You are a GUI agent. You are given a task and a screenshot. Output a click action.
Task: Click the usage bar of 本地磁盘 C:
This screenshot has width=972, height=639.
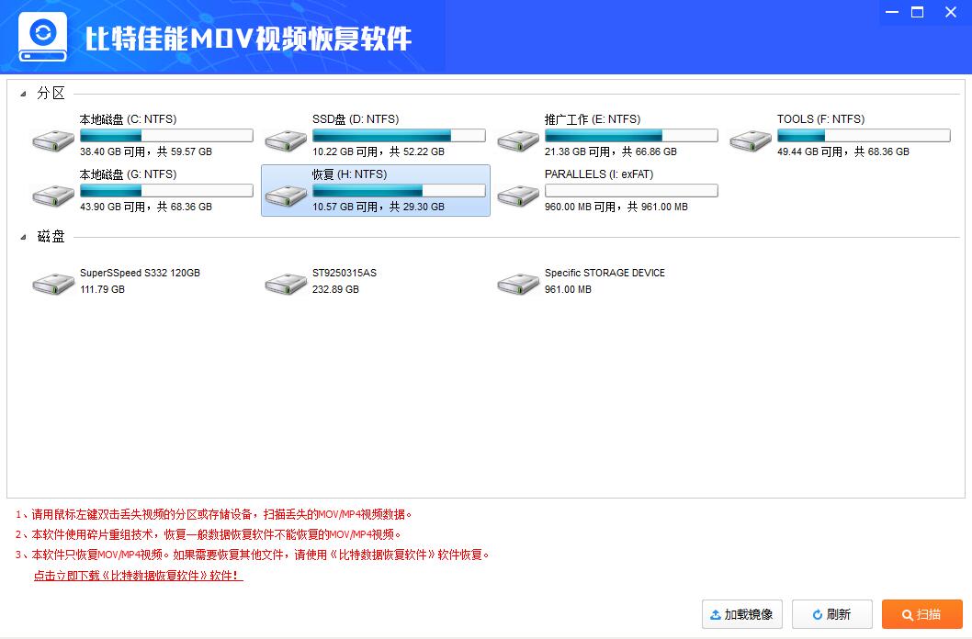166,136
